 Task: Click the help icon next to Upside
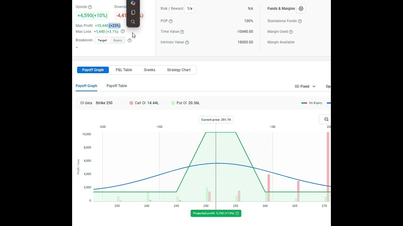point(90,7)
